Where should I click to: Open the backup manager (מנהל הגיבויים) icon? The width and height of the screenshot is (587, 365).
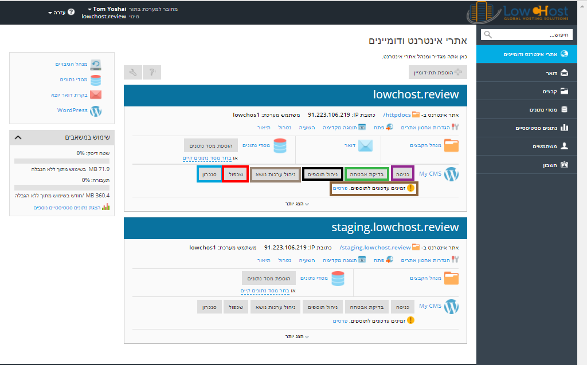tap(96, 65)
